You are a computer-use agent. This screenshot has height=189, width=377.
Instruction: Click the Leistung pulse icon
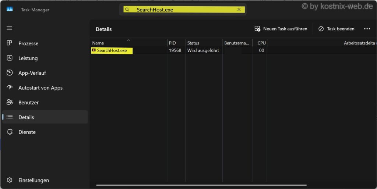(10, 58)
